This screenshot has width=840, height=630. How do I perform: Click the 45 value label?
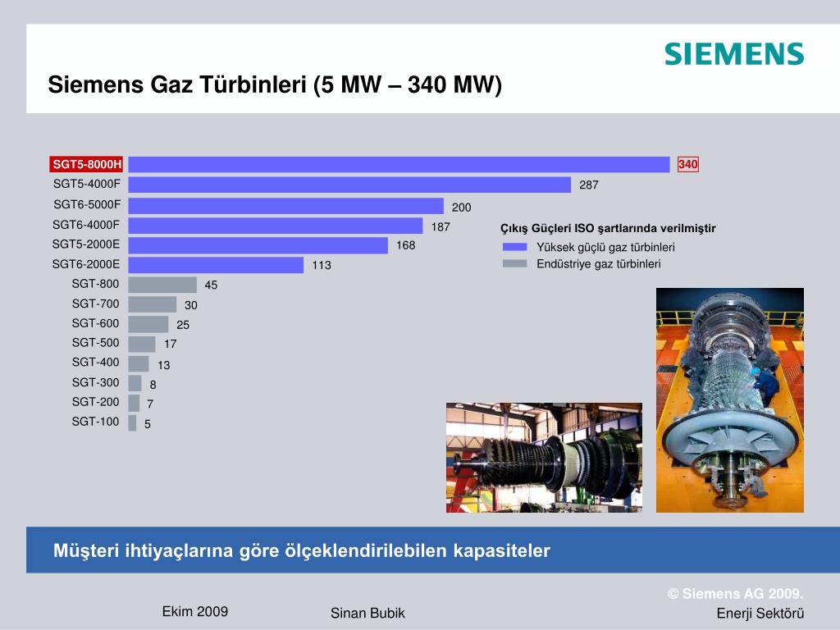point(211,285)
